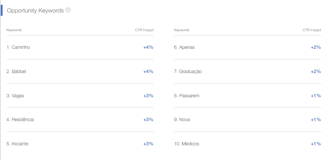Click the +2% value beside Graduação
327x160 pixels.
point(316,72)
